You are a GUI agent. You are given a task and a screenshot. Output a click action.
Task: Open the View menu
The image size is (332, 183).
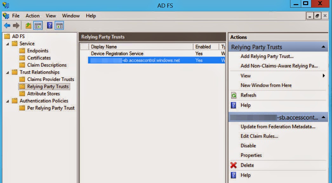[51, 16]
